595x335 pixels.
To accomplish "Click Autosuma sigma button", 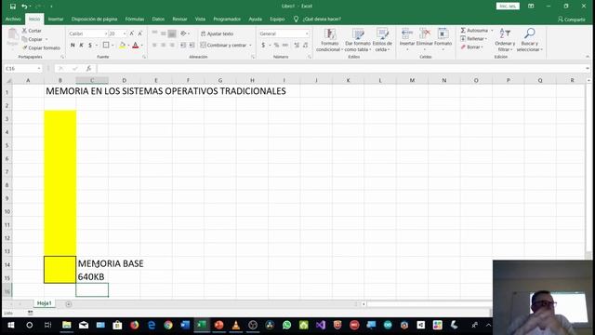I will pos(474,31).
